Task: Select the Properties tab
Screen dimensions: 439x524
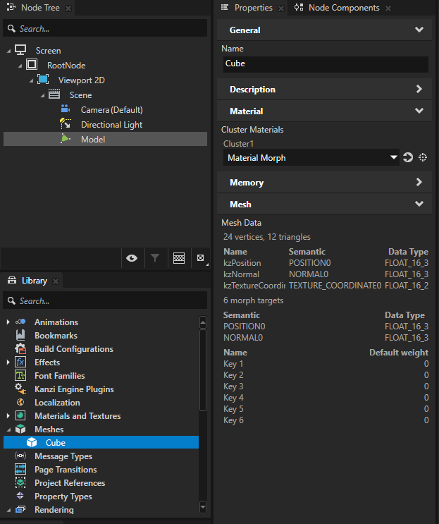Action: pos(252,8)
